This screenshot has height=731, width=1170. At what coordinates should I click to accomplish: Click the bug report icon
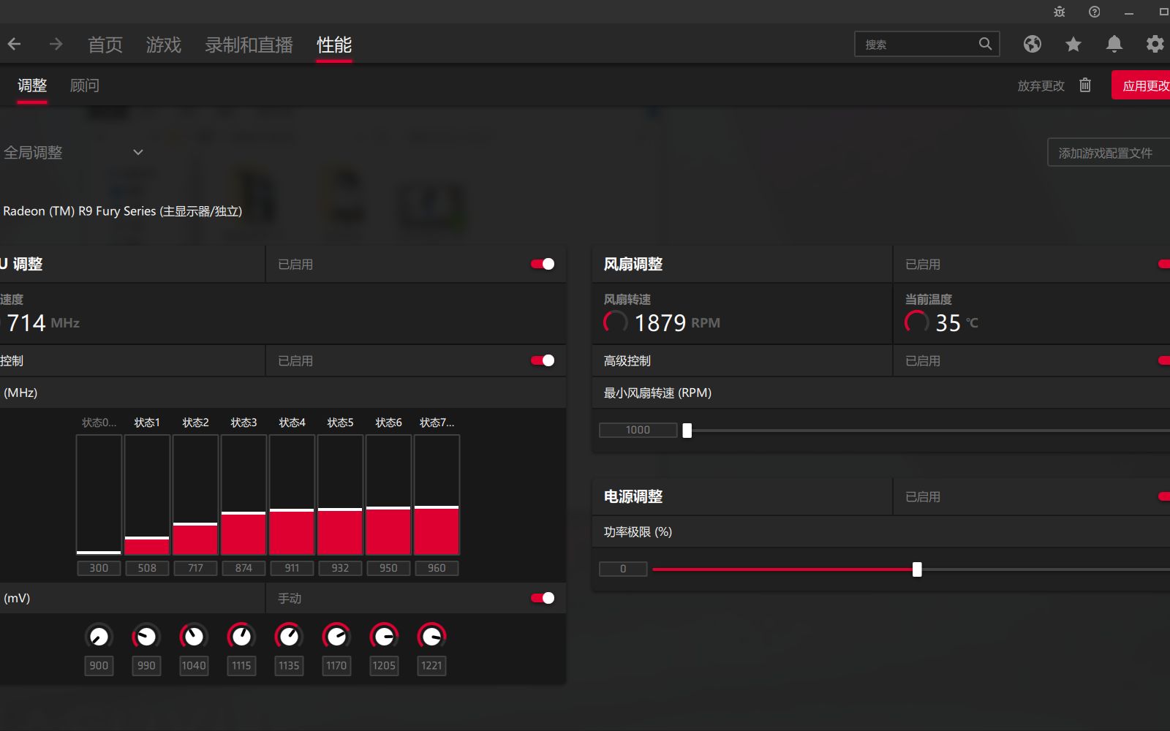1058,12
